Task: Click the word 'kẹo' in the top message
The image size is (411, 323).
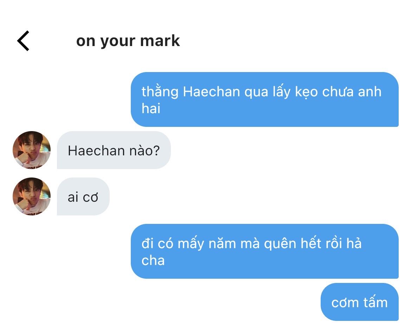Action: [x=306, y=92]
